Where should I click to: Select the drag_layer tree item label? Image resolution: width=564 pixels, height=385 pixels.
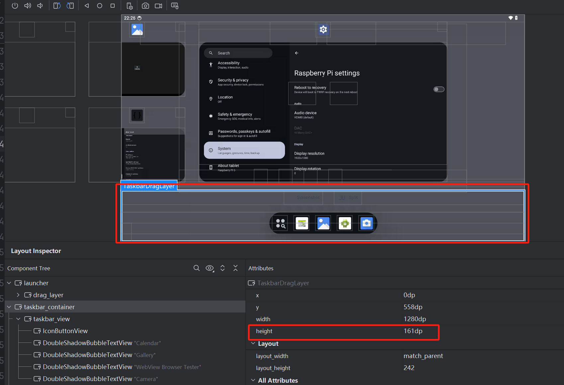48,295
